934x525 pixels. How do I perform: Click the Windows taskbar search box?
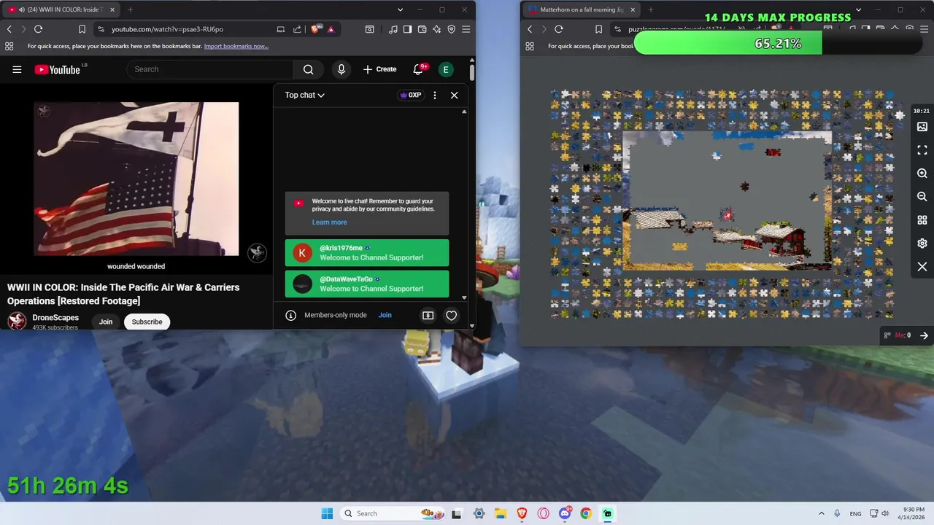[391, 513]
